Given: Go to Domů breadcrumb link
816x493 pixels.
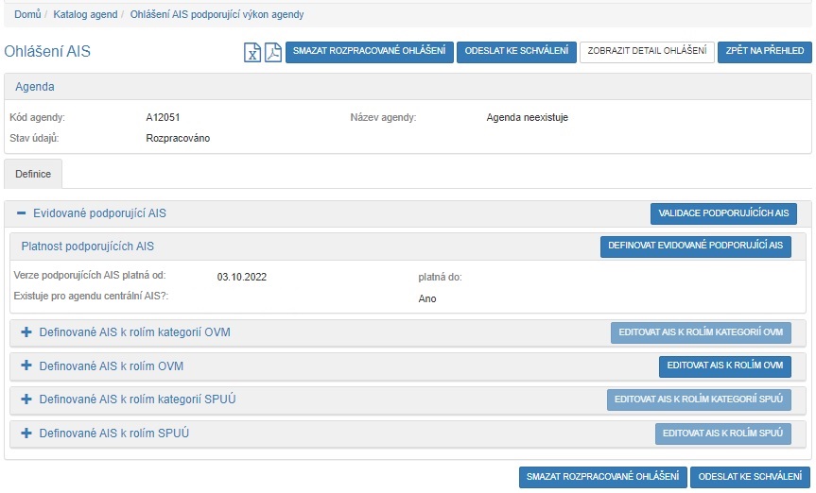Looking at the screenshot, I should click(27, 15).
